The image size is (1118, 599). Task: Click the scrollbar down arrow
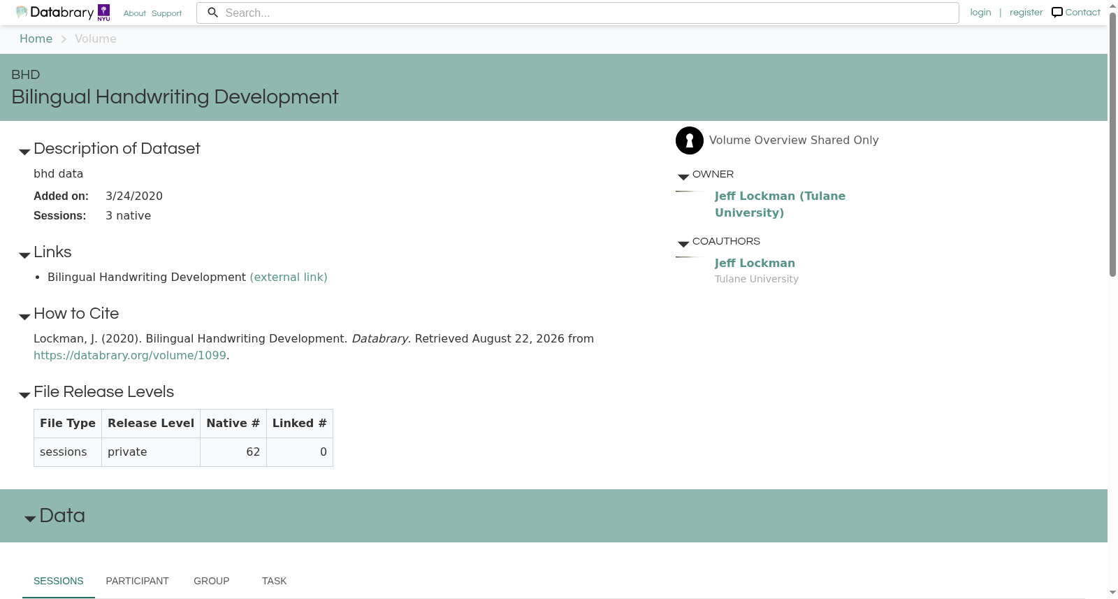click(1112, 593)
